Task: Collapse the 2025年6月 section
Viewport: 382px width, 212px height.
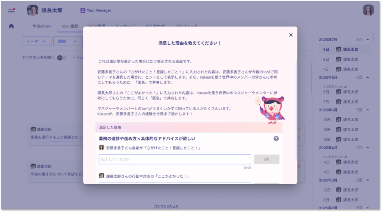Action: click(367, 77)
